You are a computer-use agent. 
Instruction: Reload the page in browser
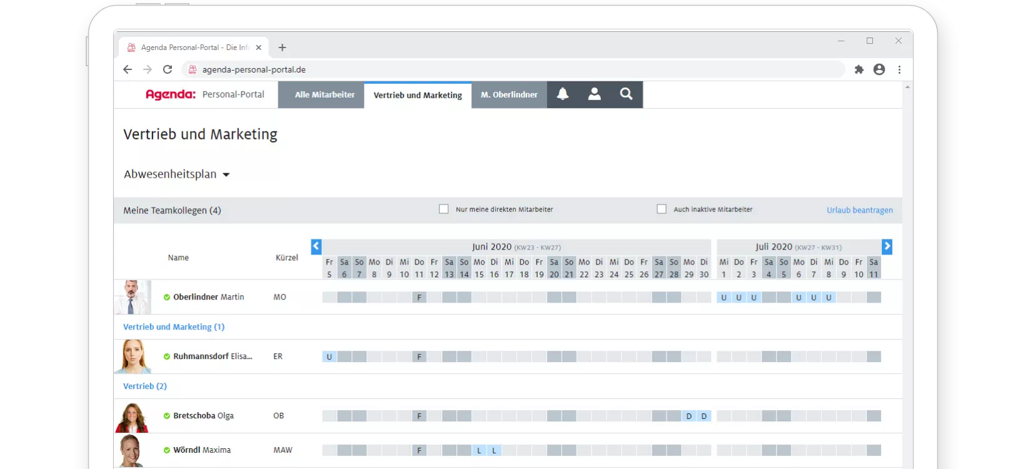tap(168, 69)
